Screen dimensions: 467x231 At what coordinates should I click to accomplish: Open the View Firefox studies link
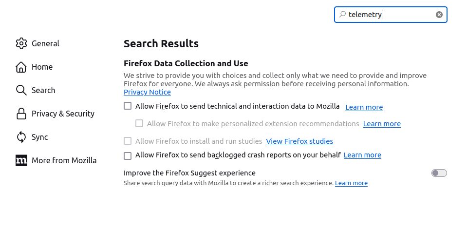(x=299, y=141)
